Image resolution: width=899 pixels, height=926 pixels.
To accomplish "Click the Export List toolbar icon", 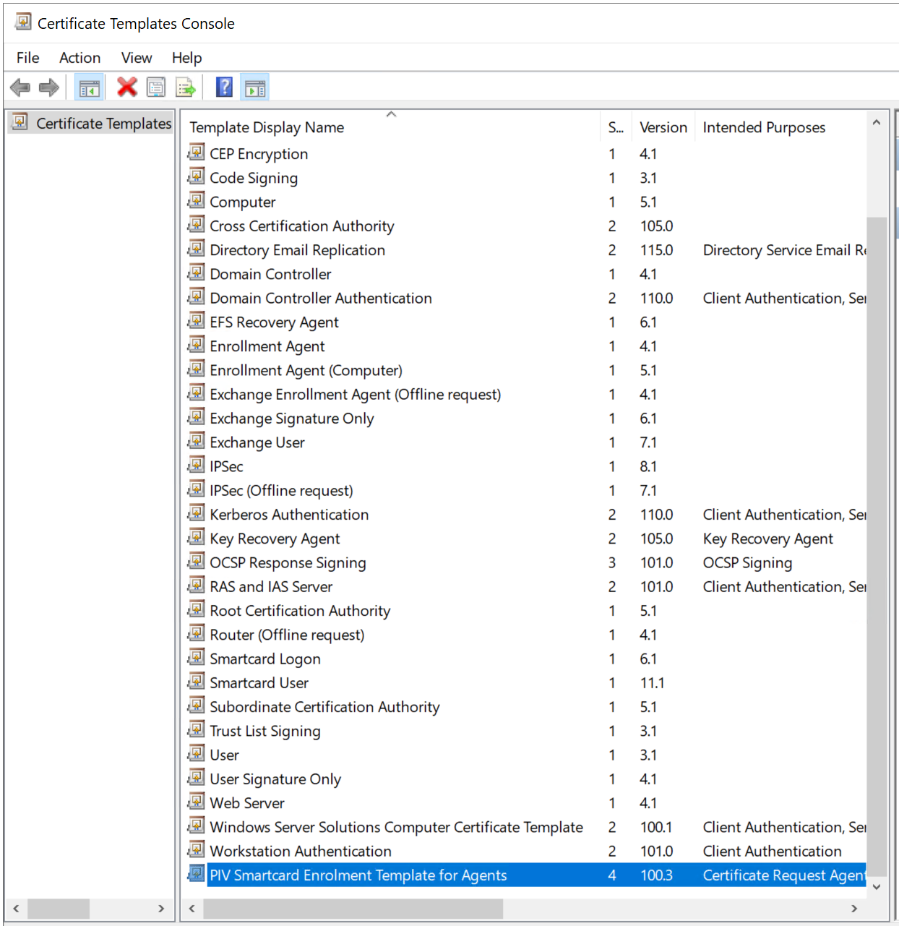I will coord(186,88).
